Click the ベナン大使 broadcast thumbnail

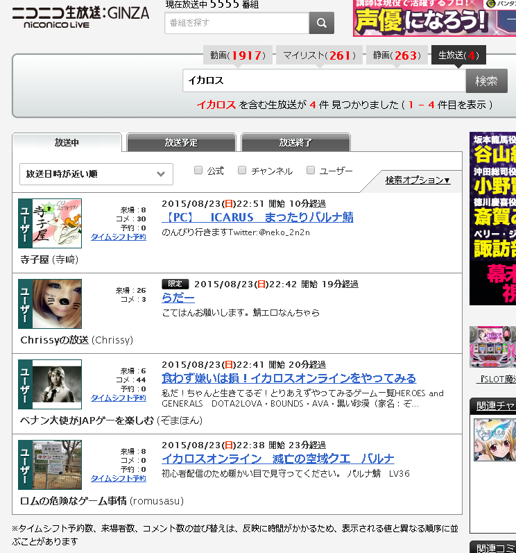[57, 384]
